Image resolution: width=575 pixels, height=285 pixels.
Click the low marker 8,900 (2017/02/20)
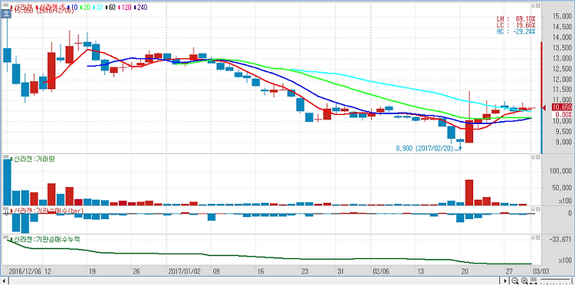click(x=424, y=149)
